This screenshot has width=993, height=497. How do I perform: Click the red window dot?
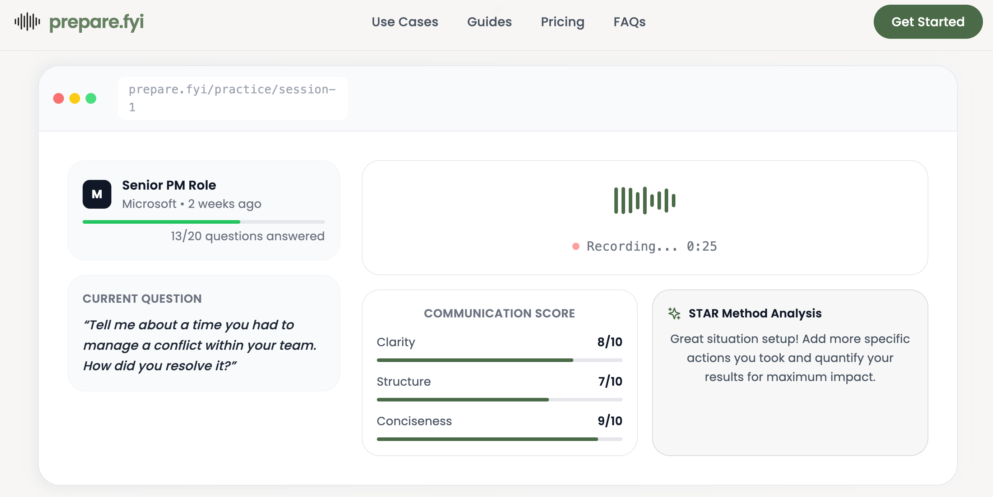59,99
